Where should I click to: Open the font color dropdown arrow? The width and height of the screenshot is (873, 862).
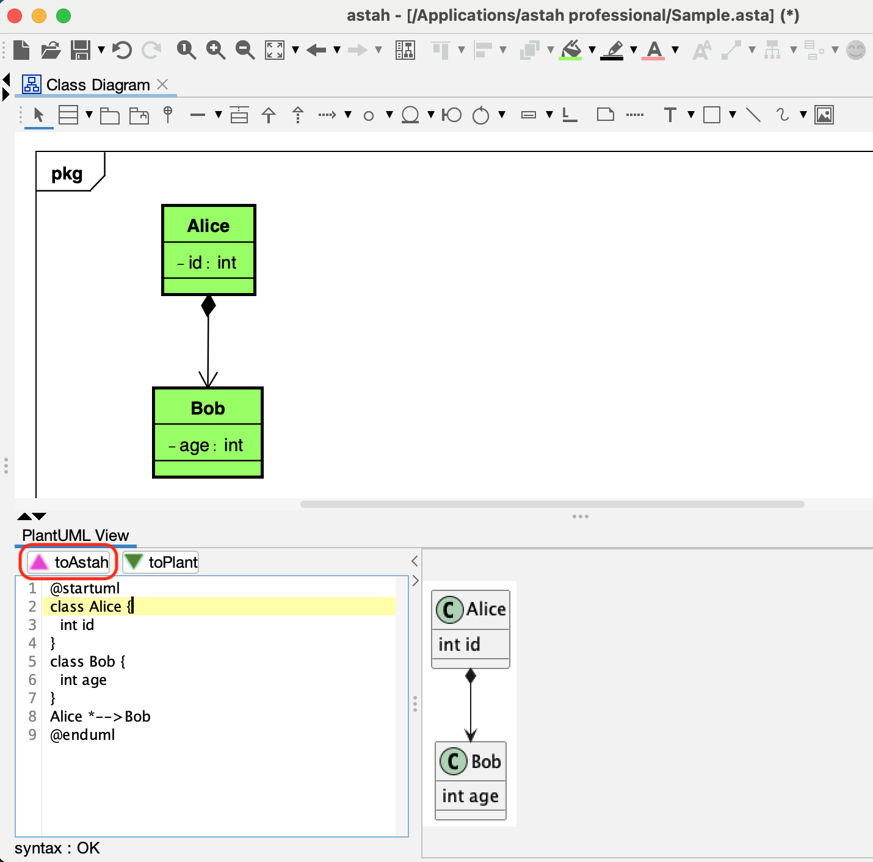(x=675, y=50)
